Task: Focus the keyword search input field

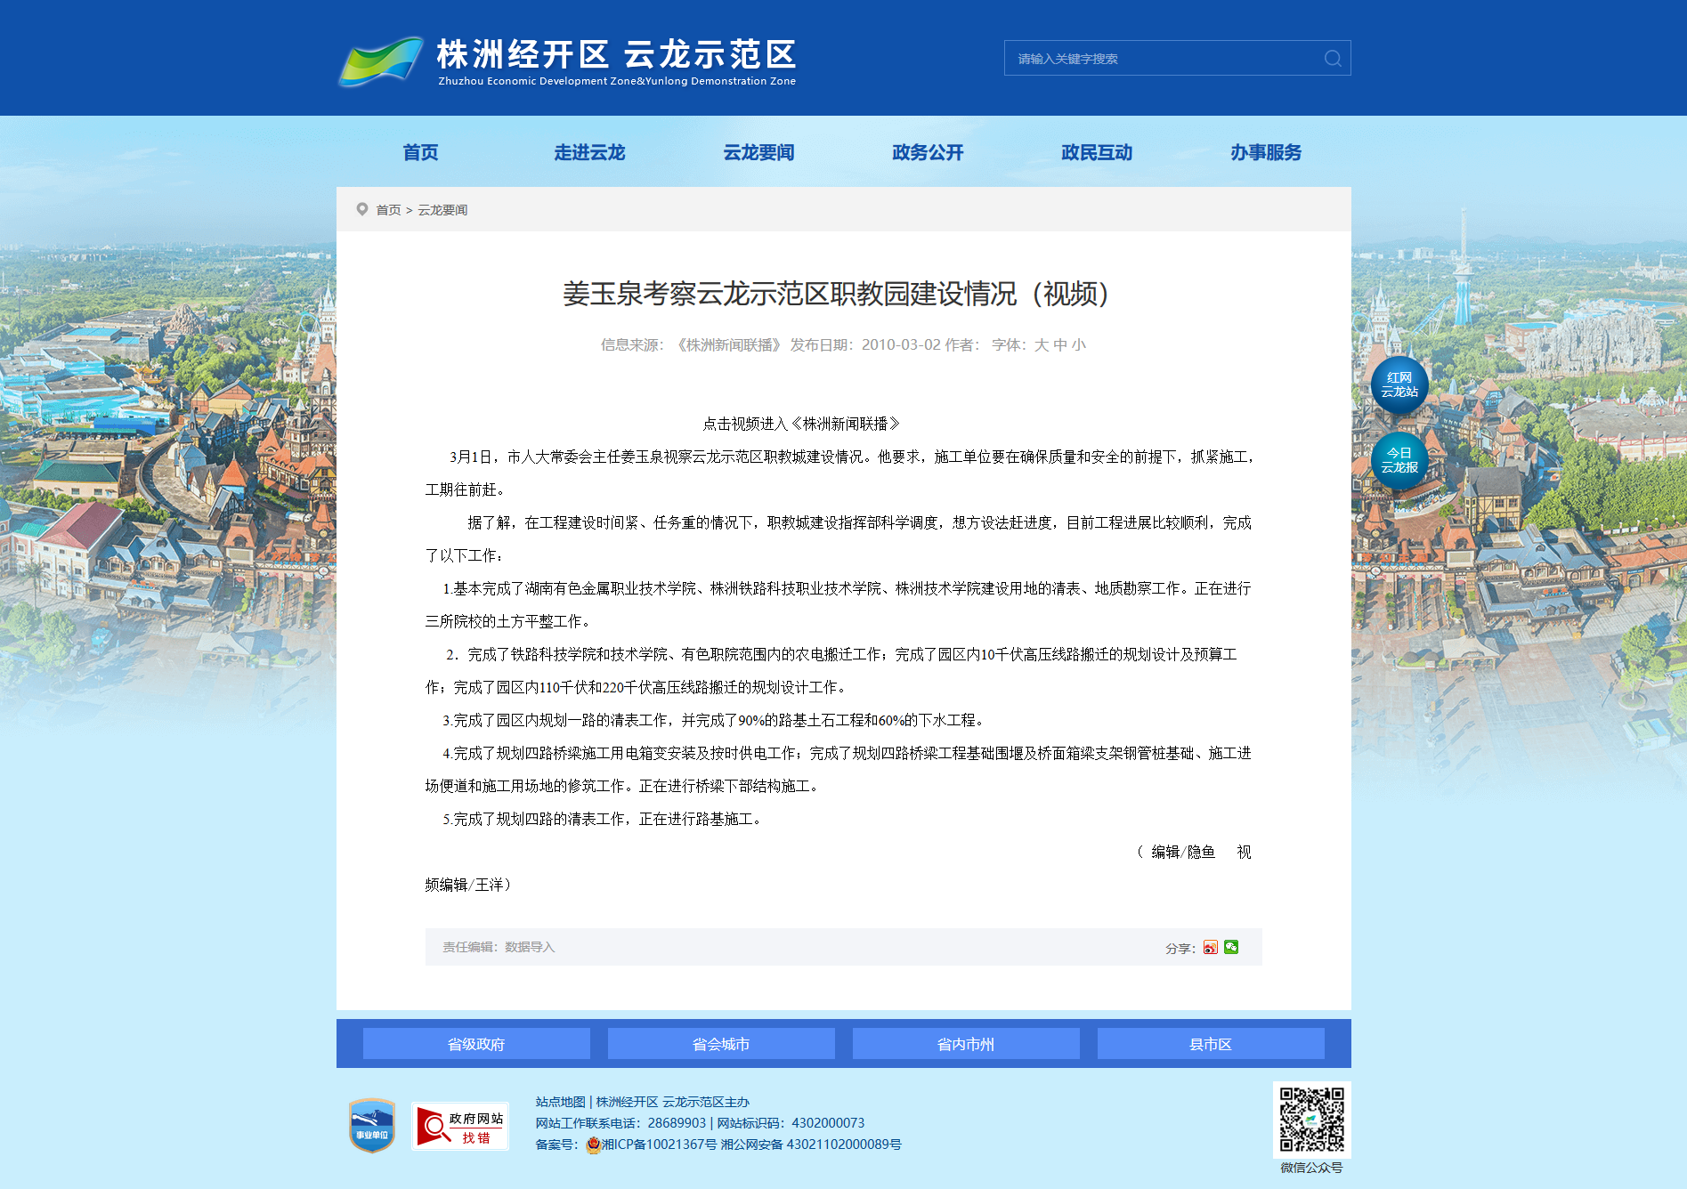Action: coord(1162,59)
